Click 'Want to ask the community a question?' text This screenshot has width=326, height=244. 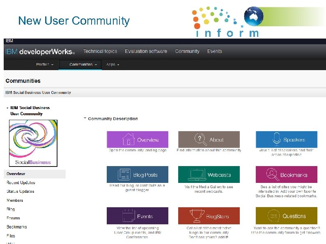287,228
